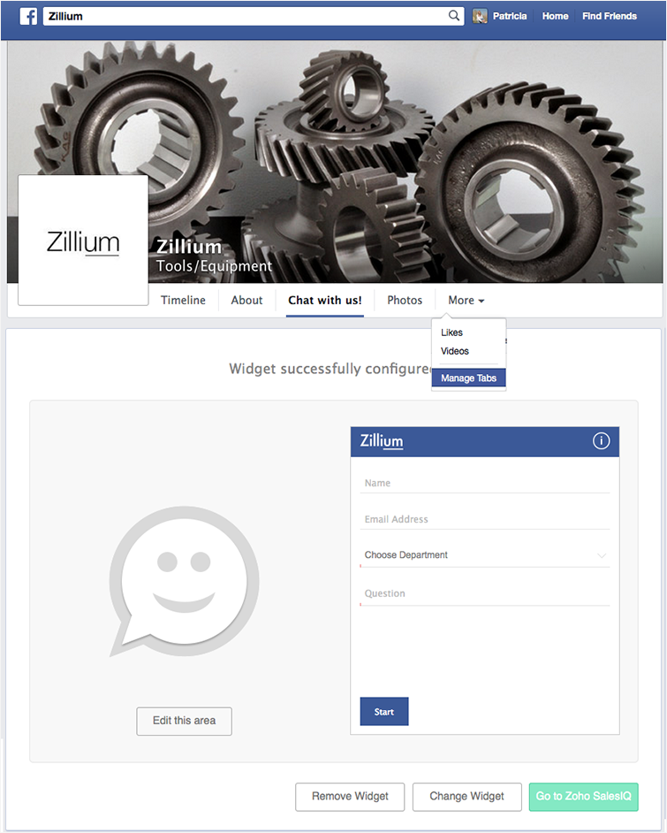
Task: Switch to the Timeline tab
Action: click(183, 300)
